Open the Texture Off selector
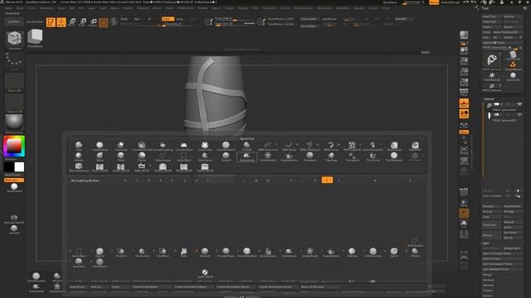This screenshot has width=531, height=298. point(14,103)
